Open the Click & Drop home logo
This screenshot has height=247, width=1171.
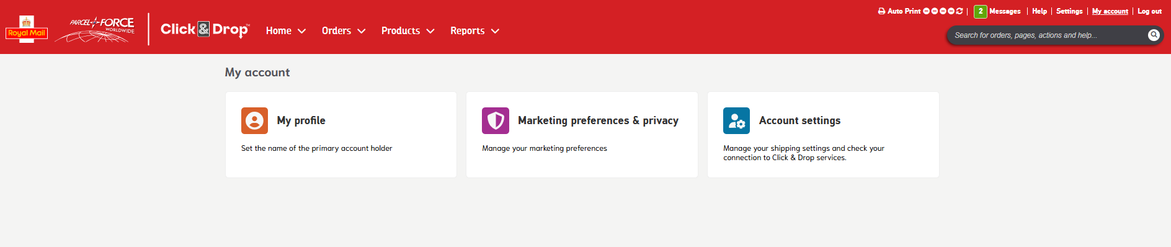[205, 29]
